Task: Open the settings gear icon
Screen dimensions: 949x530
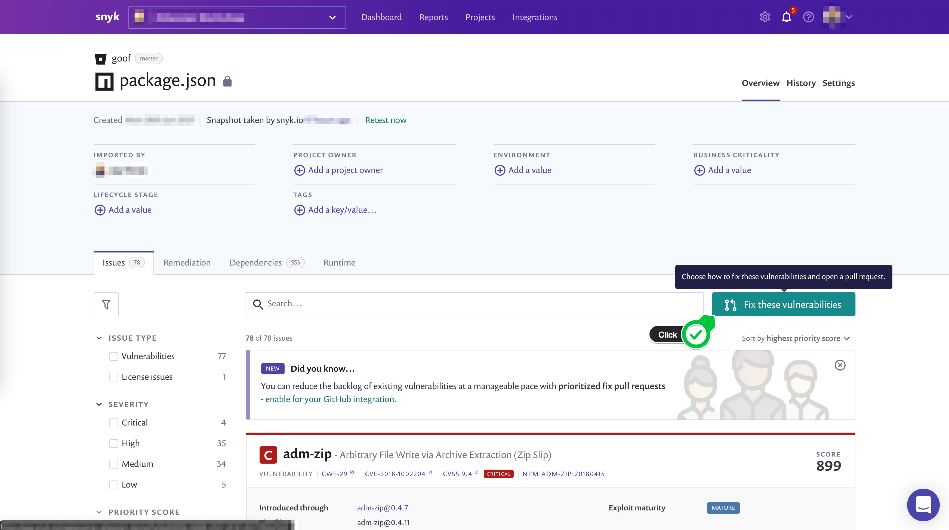Action: coord(765,17)
